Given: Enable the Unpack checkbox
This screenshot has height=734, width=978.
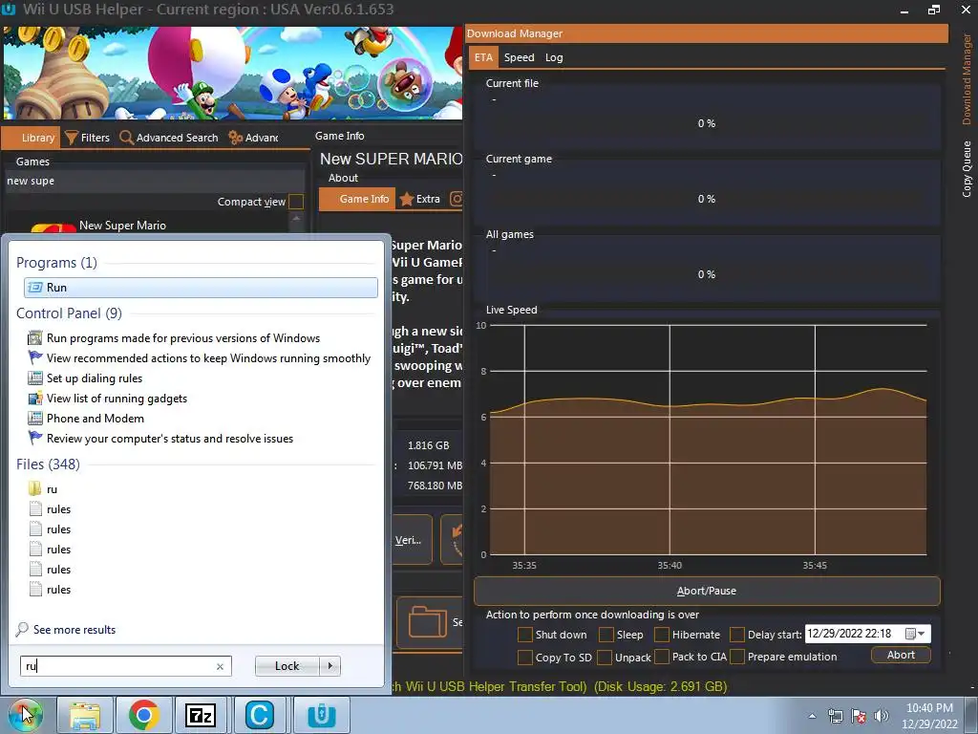Looking at the screenshot, I should (x=605, y=658).
